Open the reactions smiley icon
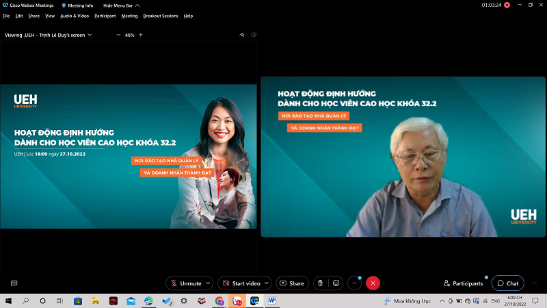 point(336,283)
